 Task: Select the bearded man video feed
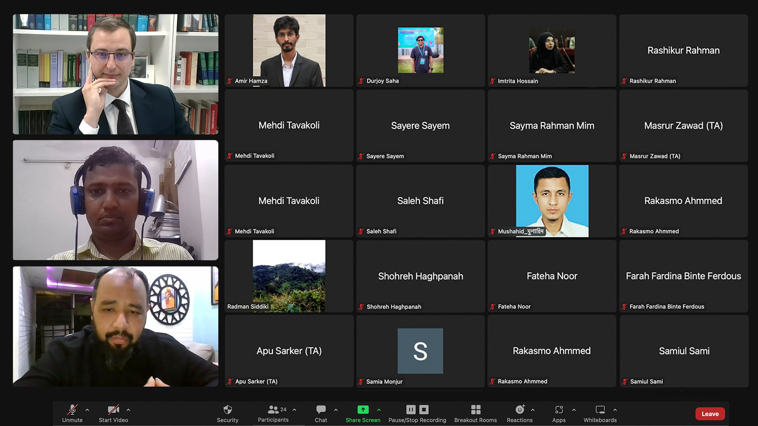115,326
